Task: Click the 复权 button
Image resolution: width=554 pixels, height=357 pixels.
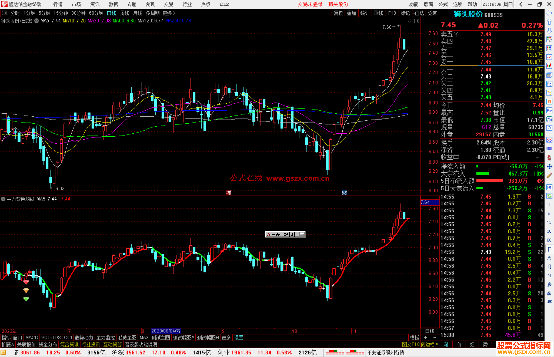Action: click(338, 13)
